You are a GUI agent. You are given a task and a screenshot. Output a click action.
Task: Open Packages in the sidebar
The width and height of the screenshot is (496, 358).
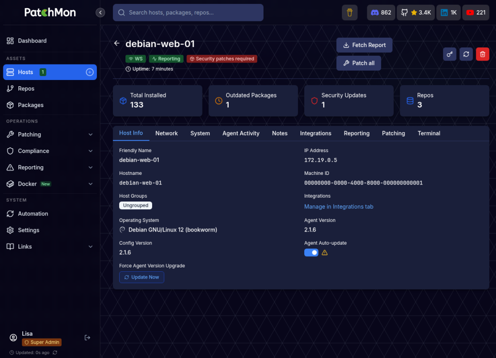50,105
